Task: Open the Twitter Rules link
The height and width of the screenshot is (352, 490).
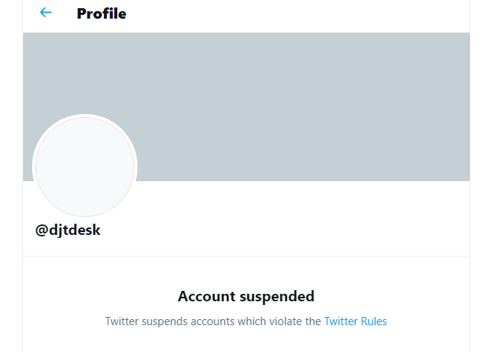Action: point(355,321)
